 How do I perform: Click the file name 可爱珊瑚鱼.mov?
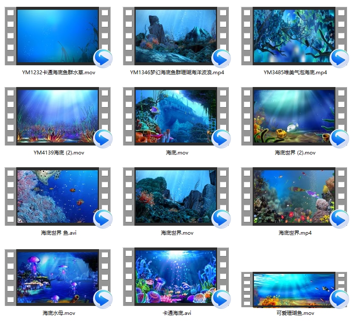pyautogui.click(x=295, y=313)
